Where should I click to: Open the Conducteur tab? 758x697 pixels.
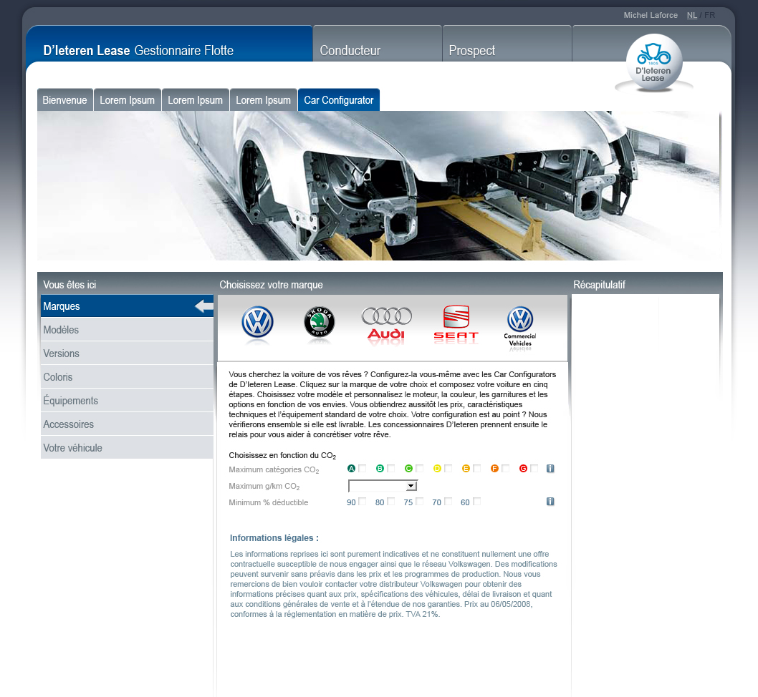pyautogui.click(x=378, y=44)
